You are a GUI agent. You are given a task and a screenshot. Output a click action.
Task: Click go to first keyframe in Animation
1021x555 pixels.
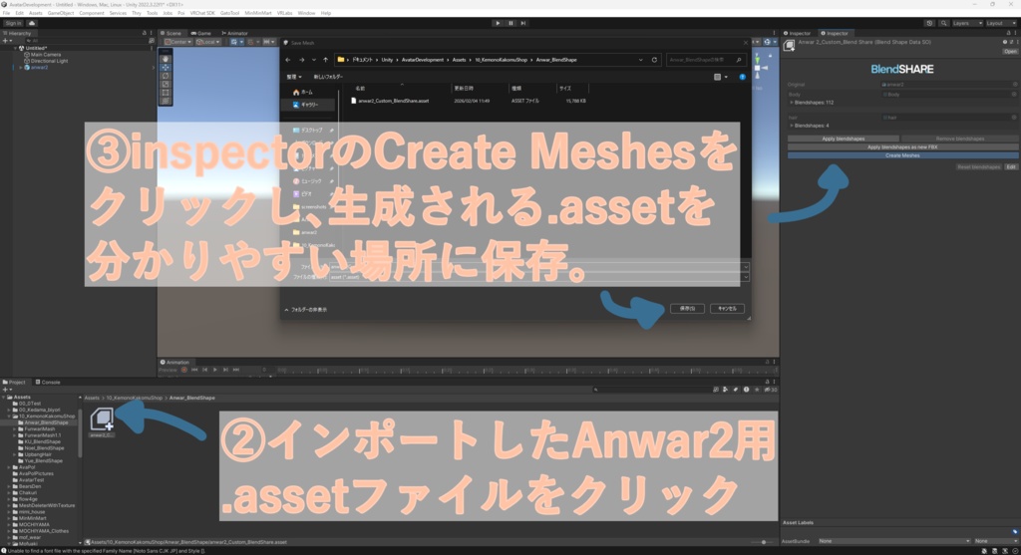tap(194, 370)
